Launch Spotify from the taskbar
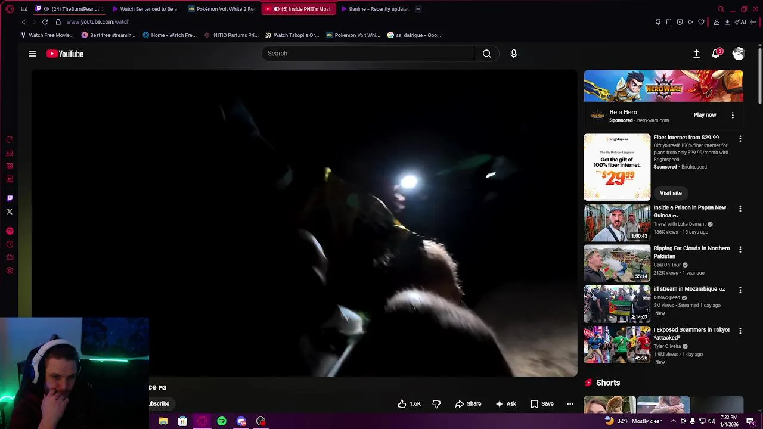The image size is (763, 429). click(222, 421)
